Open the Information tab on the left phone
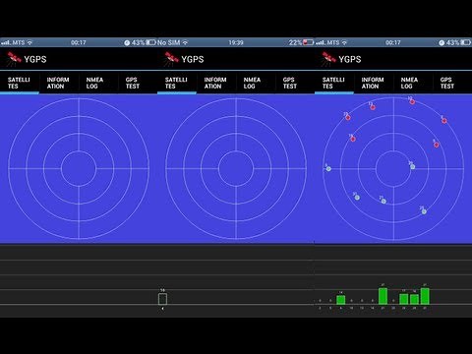The image size is (472, 354). (x=58, y=83)
